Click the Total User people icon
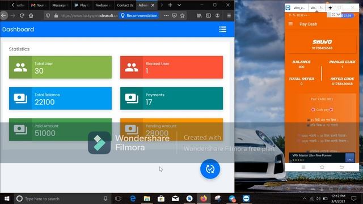Image resolution: width=363 pixels, height=204 pixels. point(20,67)
